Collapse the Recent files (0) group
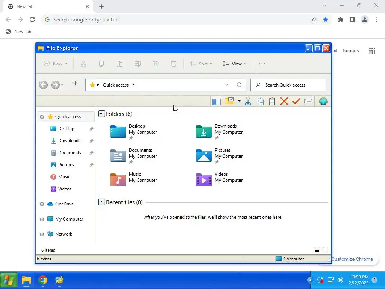This screenshot has height=289, width=385. click(x=102, y=202)
